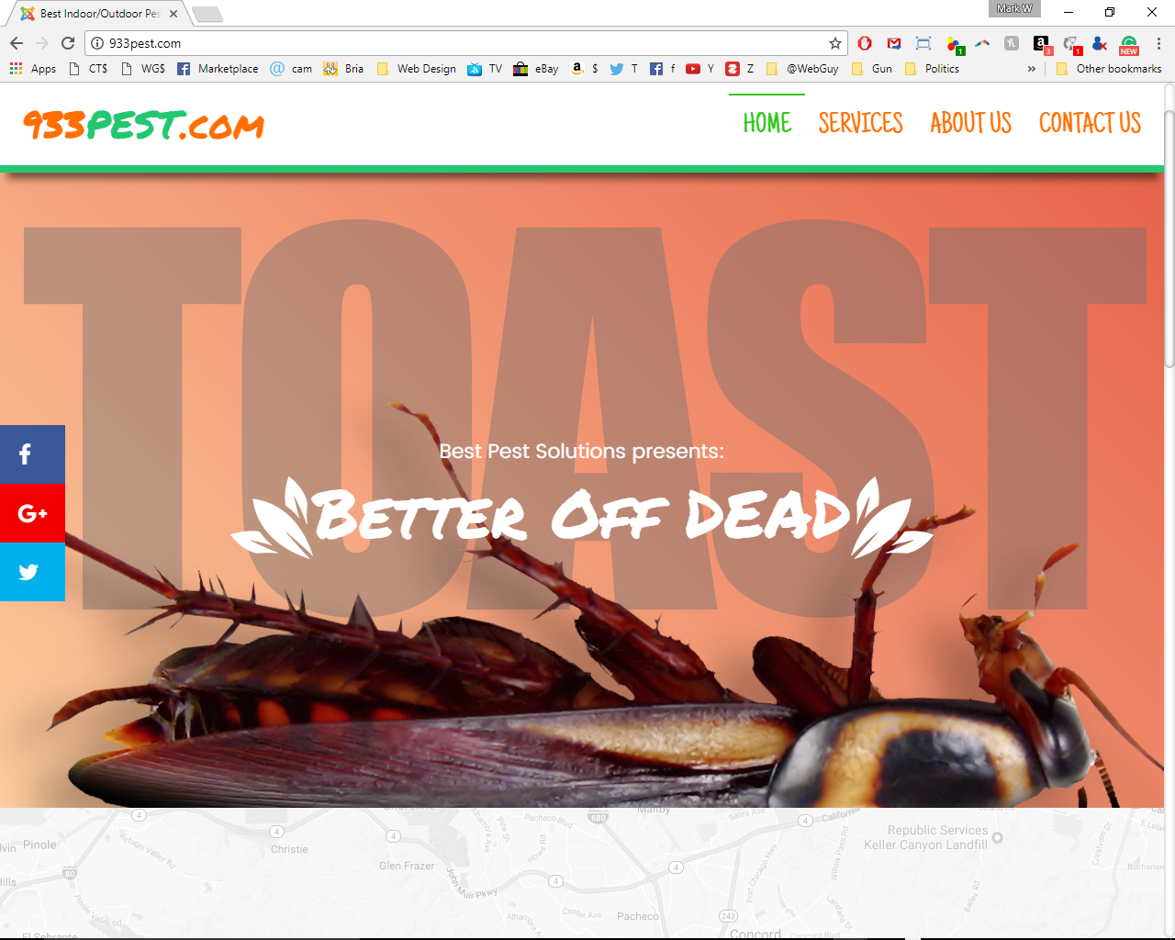
Task: Click the 933PEST.COM site logo
Action: (144, 125)
